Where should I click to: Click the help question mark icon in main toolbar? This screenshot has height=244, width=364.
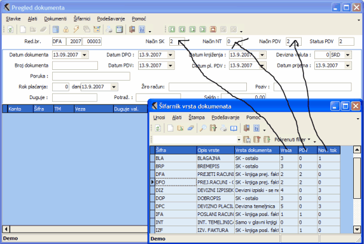pyautogui.click(x=142, y=29)
